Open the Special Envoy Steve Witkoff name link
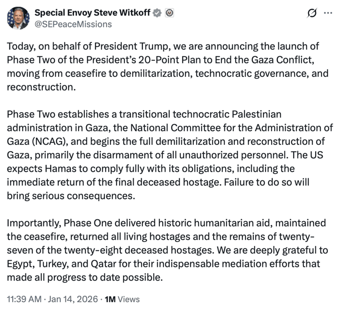Screen dimensions: 342x312 [x=93, y=13]
